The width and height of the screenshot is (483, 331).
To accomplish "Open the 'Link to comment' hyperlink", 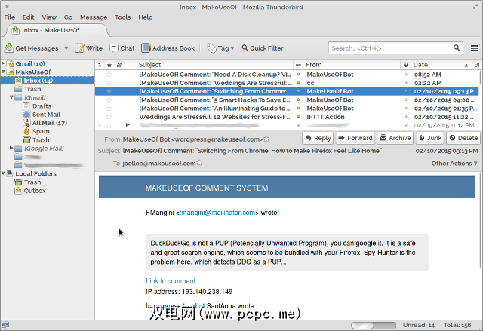I will pos(171,281).
